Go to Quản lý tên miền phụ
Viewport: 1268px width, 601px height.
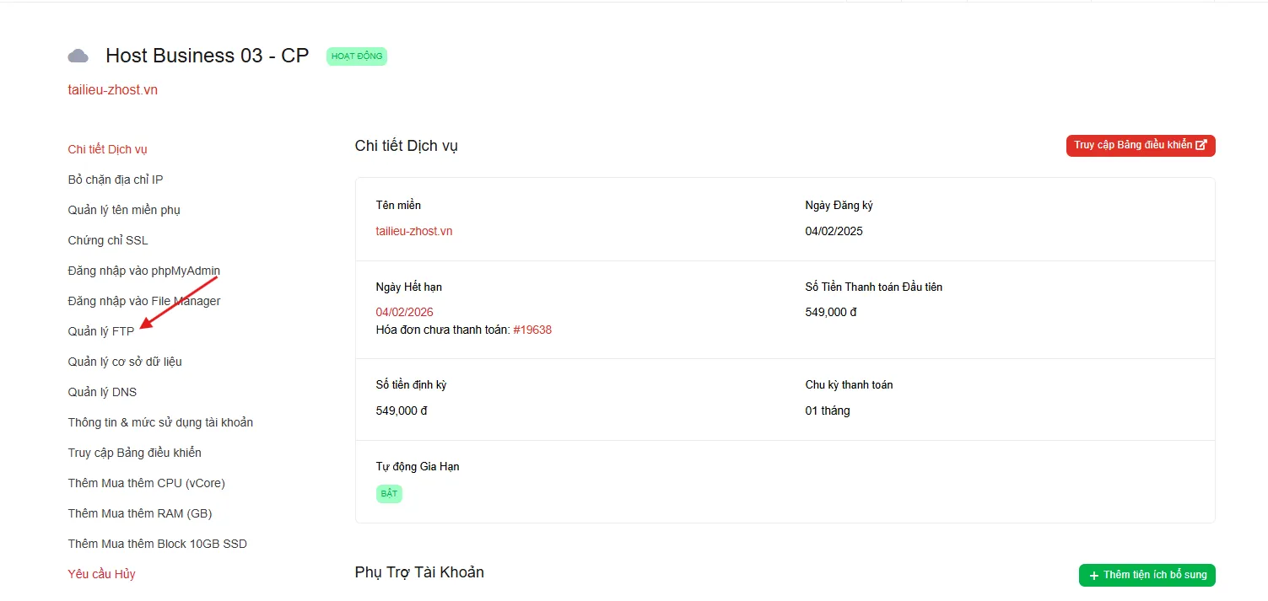[124, 210]
